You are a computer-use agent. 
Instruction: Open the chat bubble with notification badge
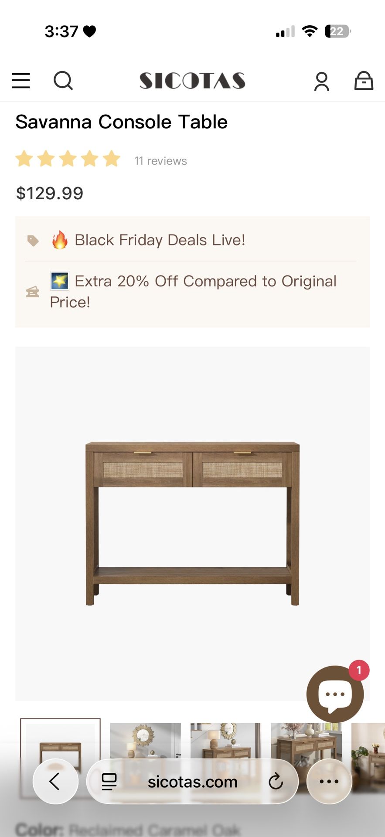[x=335, y=694]
